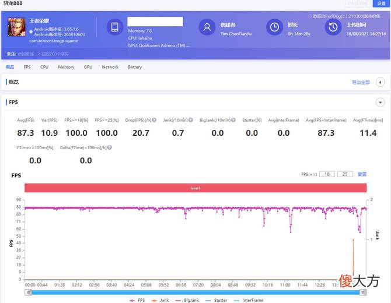Click the orange Jank spike in chart
Image resolution: width=391 pixels, height=303 pixels.
(353, 258)
